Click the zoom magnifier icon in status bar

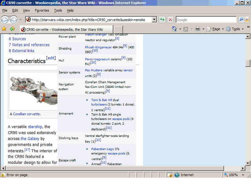click(226, 175)
